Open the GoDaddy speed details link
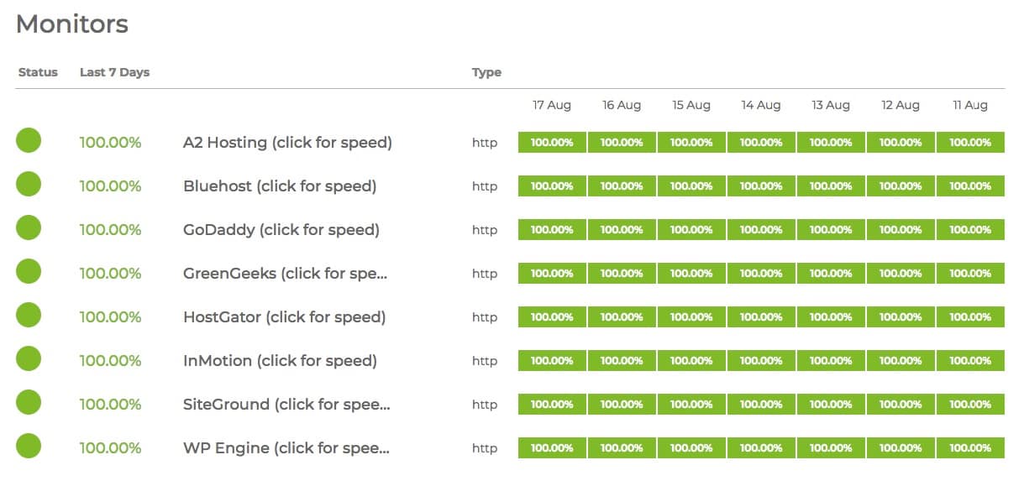Viewport: 1024px width, 481px height. [281, 230]
